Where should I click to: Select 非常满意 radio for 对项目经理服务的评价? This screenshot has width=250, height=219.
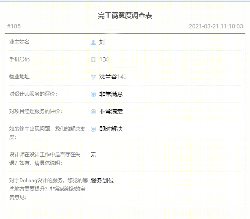coord(93,111)
